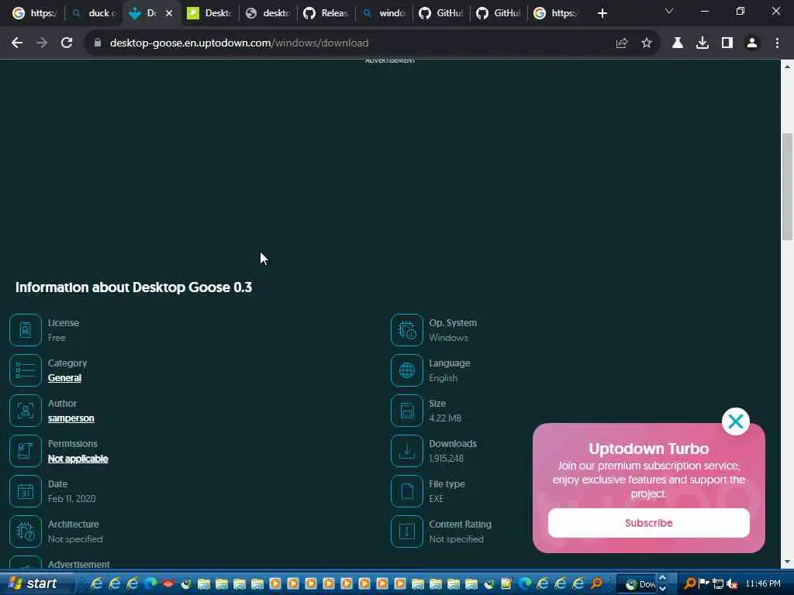Open the Chrome profile menu

[752, 43]
